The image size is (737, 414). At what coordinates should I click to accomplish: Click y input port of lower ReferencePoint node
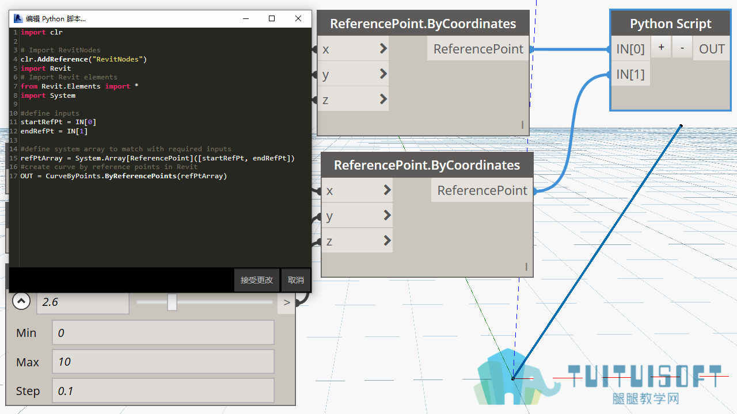[357, 216]
